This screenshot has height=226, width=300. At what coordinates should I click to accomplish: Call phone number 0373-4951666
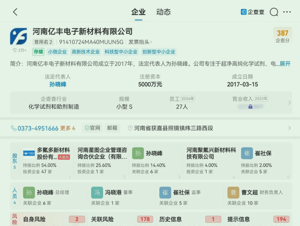coord(38,128)
